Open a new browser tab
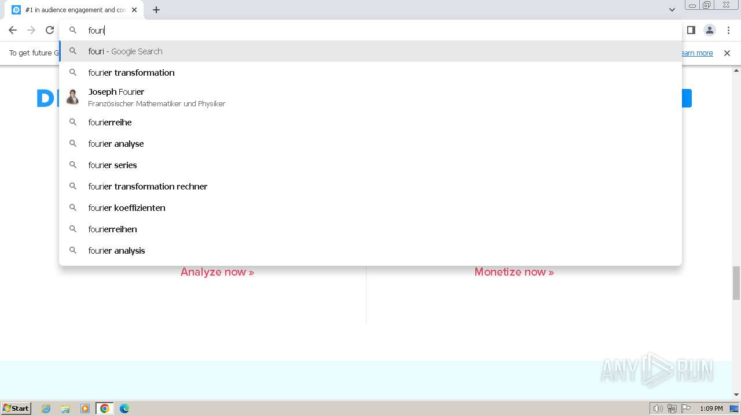Image resolution: width=741 pixels, height=416 pixels. 156,10
